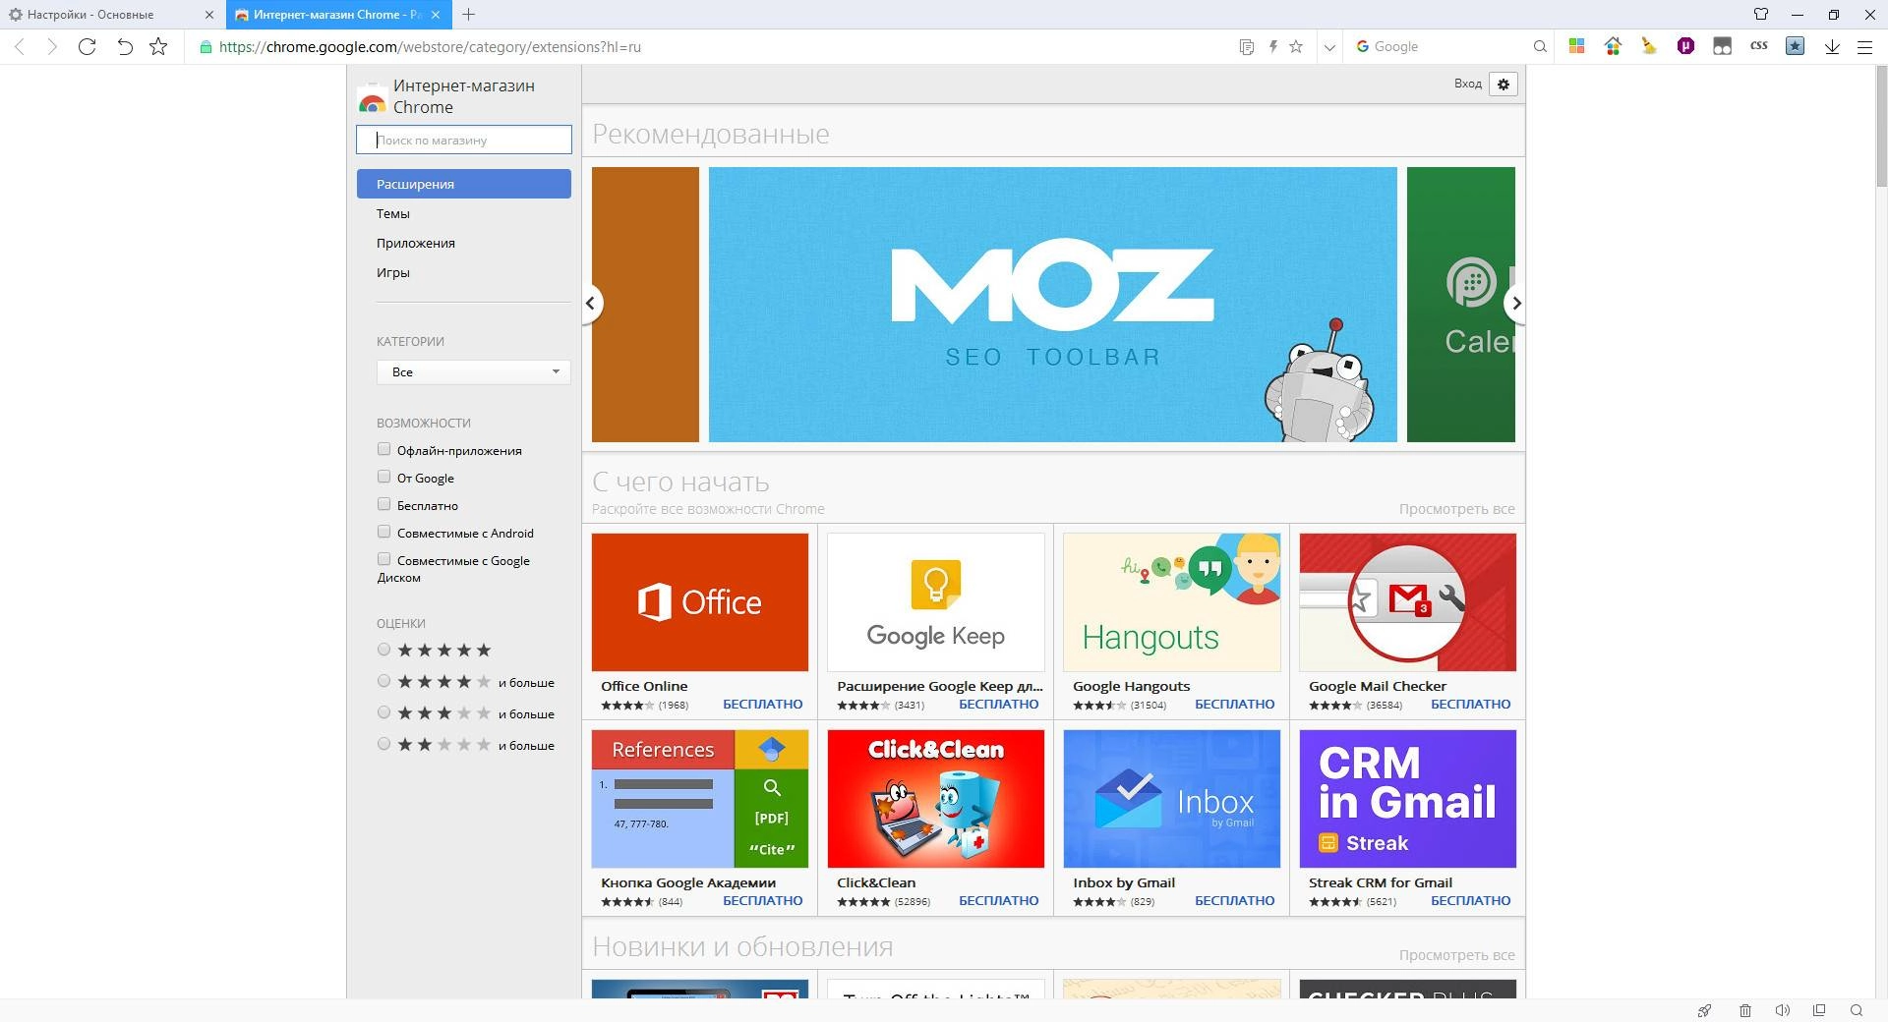This screenshot has width=1888, height=1022.
Task: Check the Офлайн-приложения checkbox
Action: (x=384, y=449)
